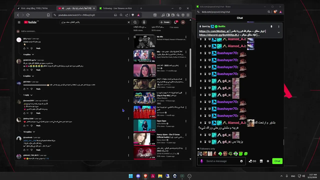Open the Kick chat shop icon
This screenshot has height=180, width=320.
(261, 161)
